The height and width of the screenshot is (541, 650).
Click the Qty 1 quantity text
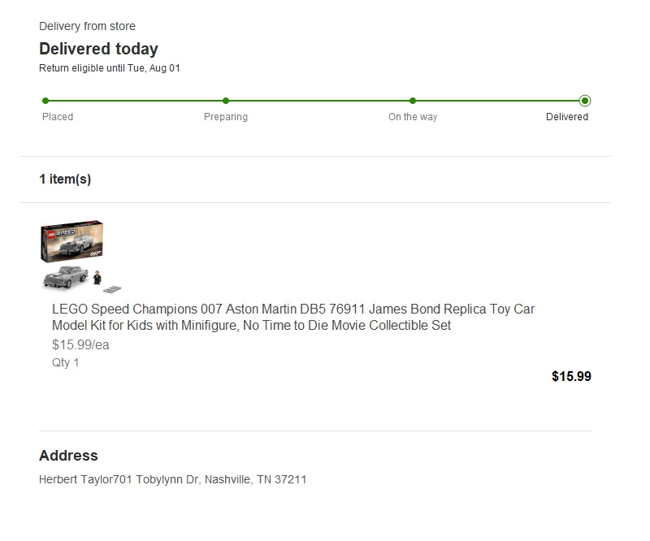point(65,363)
